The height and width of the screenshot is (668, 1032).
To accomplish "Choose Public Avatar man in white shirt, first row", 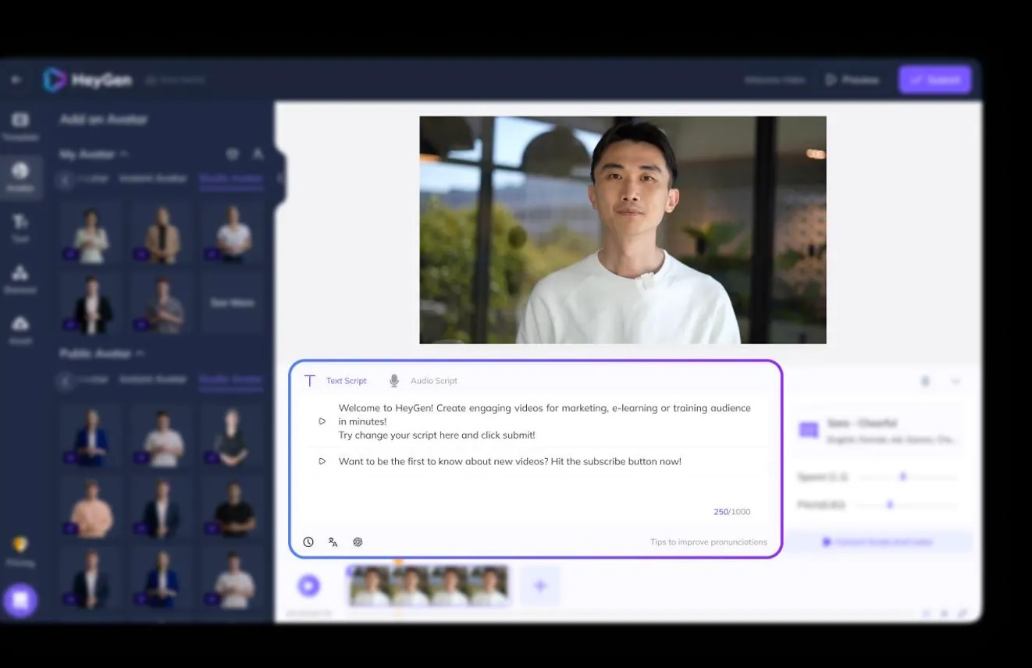I will [162, 436].
